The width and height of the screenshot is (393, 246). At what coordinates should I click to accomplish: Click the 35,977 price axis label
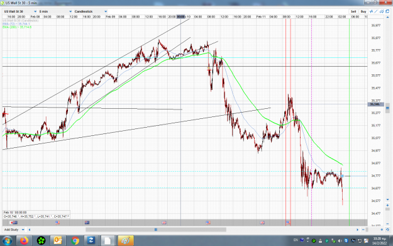click(x=375, y=25)
